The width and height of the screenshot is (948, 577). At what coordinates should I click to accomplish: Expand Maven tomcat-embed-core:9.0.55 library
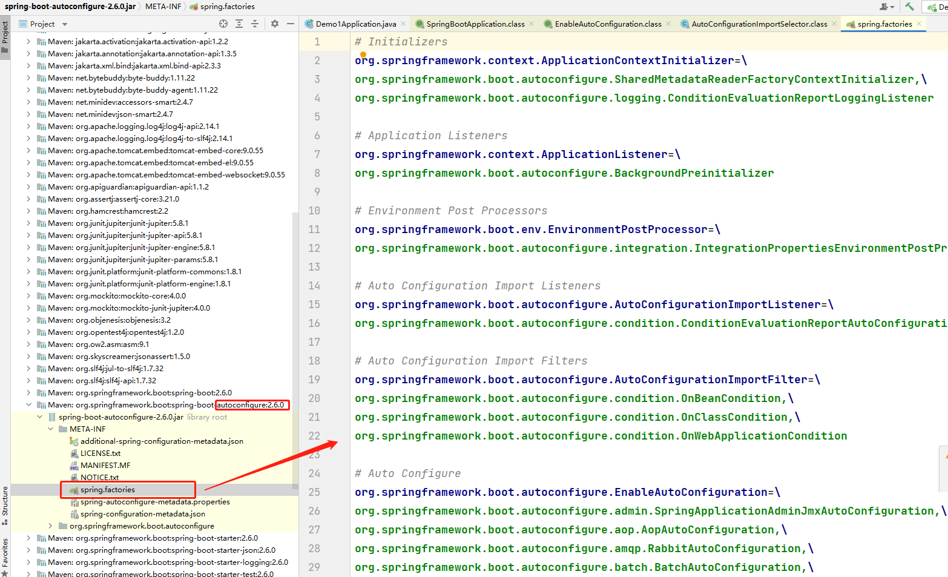click(x=28, y=150)
